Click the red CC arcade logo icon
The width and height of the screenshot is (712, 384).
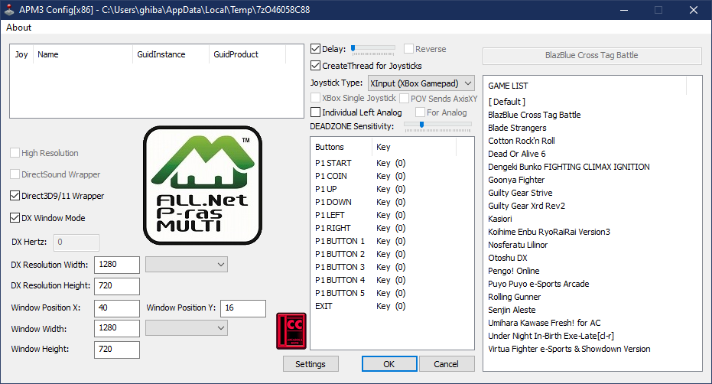[291, 330]
